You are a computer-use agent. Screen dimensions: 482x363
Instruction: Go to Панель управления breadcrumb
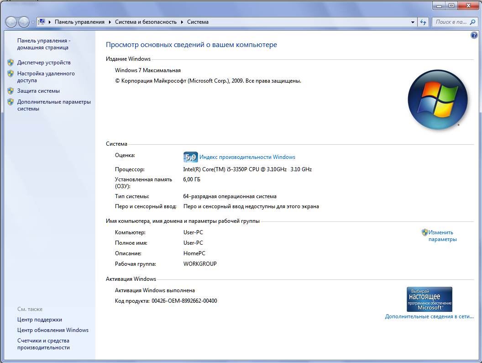click(x=79, y=22)
